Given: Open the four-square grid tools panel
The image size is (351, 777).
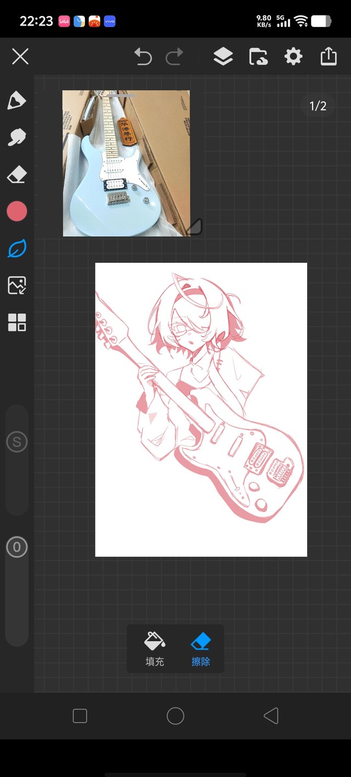Looking at the screenshot, I should pos(16,322).
